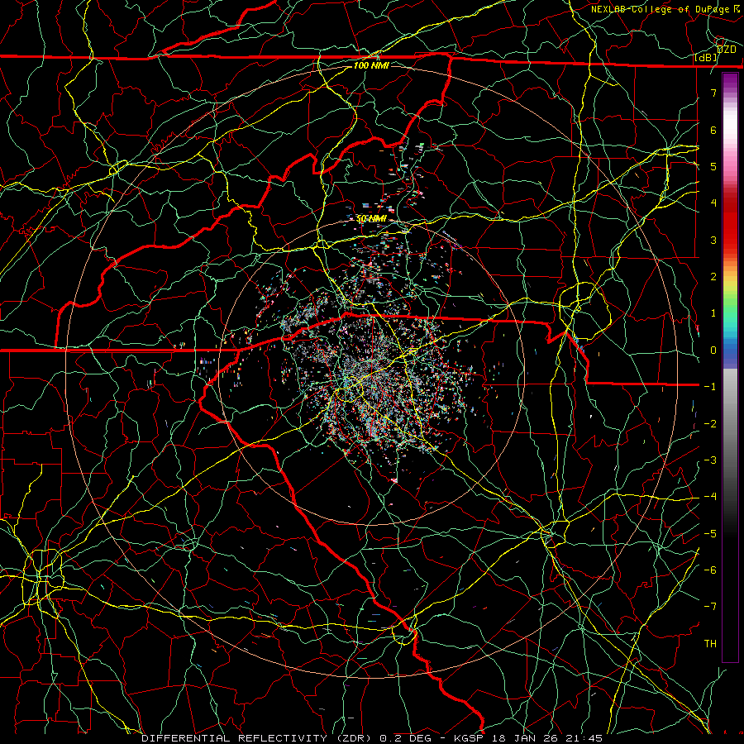Click the KGSP station identifier in caption
744x744 pixels.
click(x=467, y=738)
